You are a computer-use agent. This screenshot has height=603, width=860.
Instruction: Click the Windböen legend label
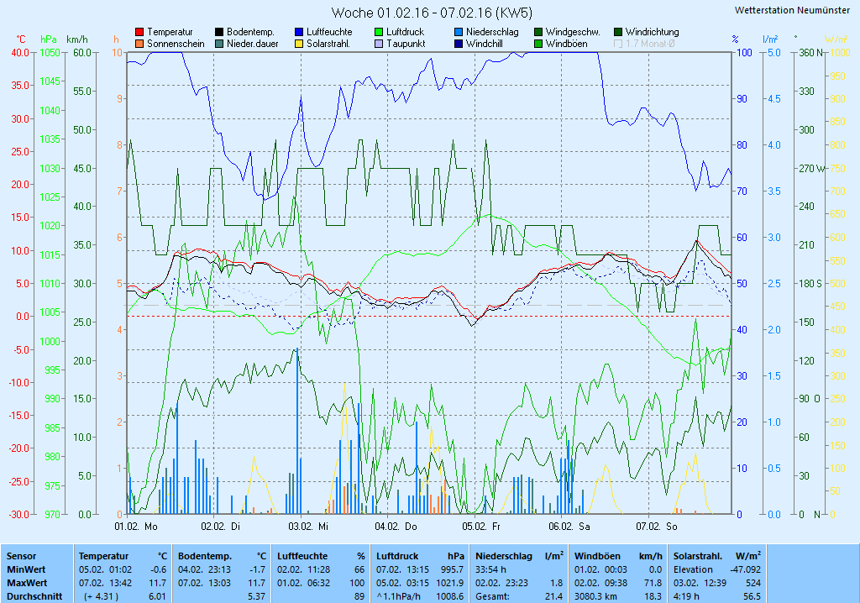pos(566,44)
